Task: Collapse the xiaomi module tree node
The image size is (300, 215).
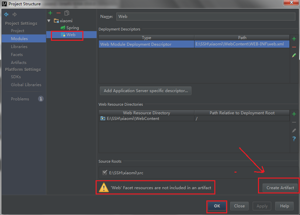Action: coord(49,21)
